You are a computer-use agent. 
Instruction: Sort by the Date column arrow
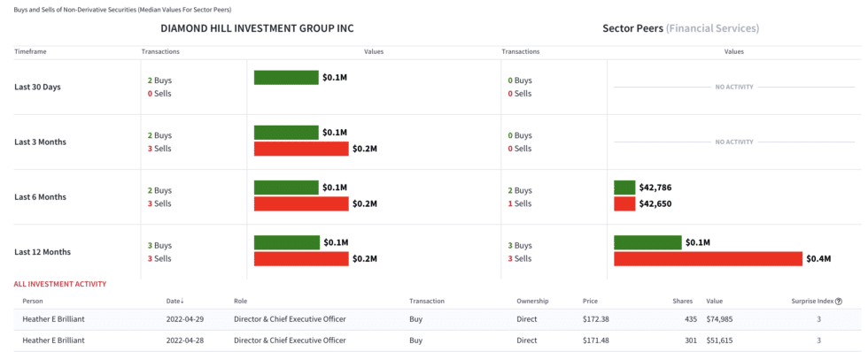[182, 302]
